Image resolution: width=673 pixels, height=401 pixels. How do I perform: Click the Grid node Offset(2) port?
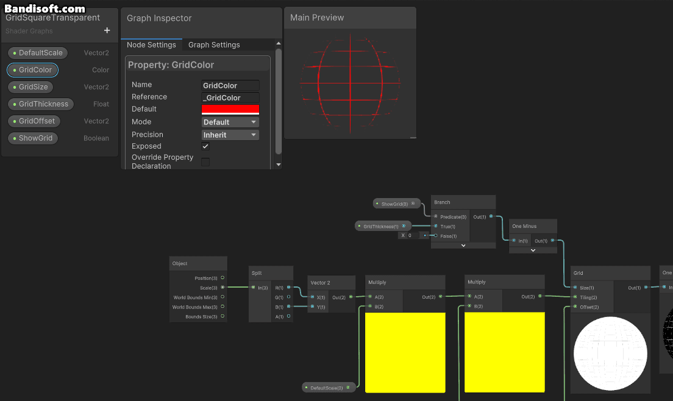(575, 307)
